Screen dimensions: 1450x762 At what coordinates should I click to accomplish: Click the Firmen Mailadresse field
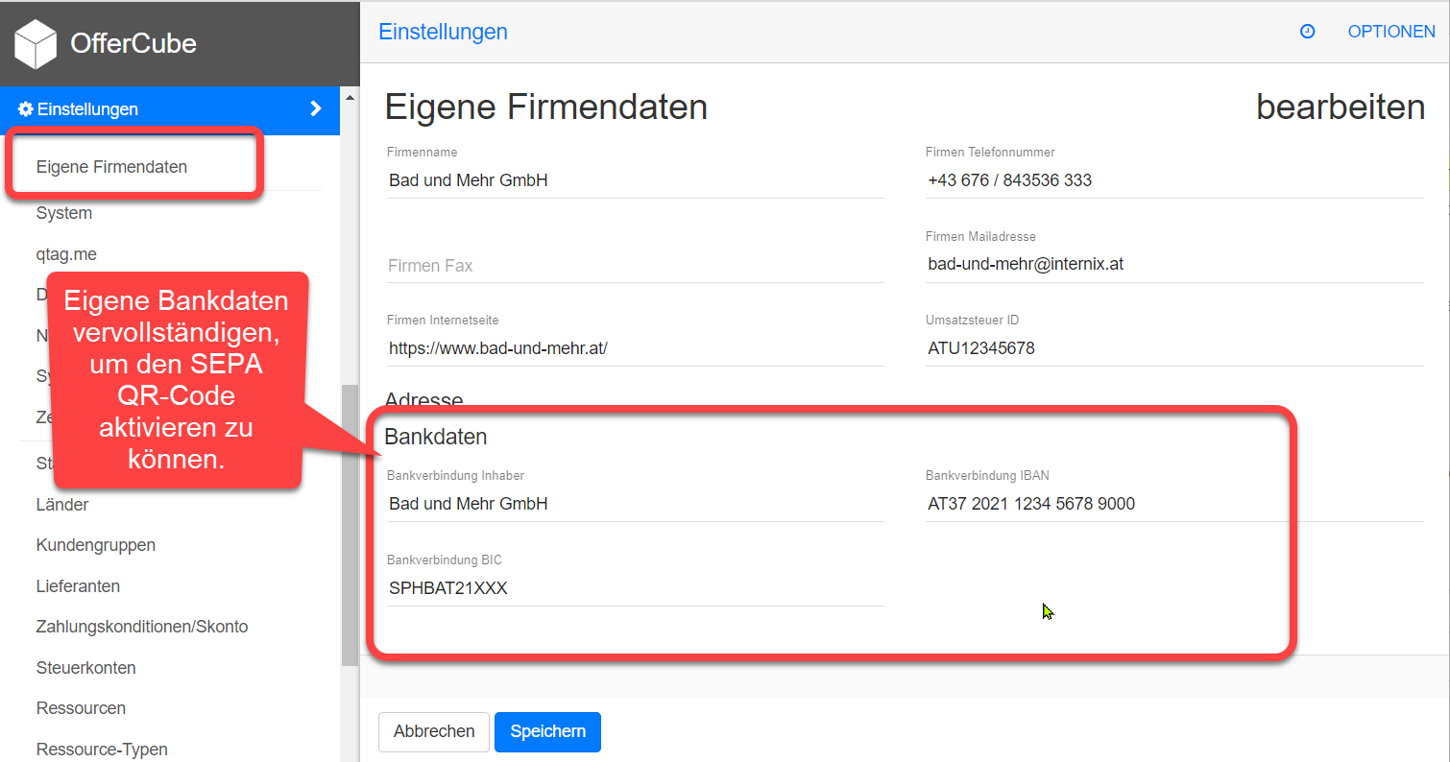(1173, 264)
